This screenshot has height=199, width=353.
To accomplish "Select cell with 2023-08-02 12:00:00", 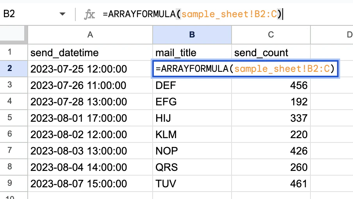I will (90, 135).
